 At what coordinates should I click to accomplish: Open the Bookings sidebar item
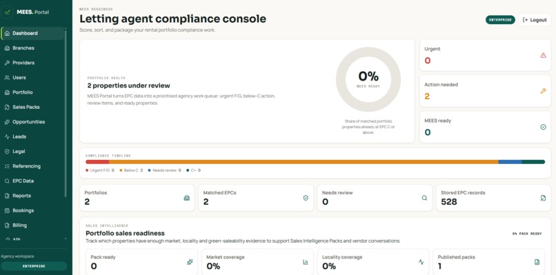point(32,210)
